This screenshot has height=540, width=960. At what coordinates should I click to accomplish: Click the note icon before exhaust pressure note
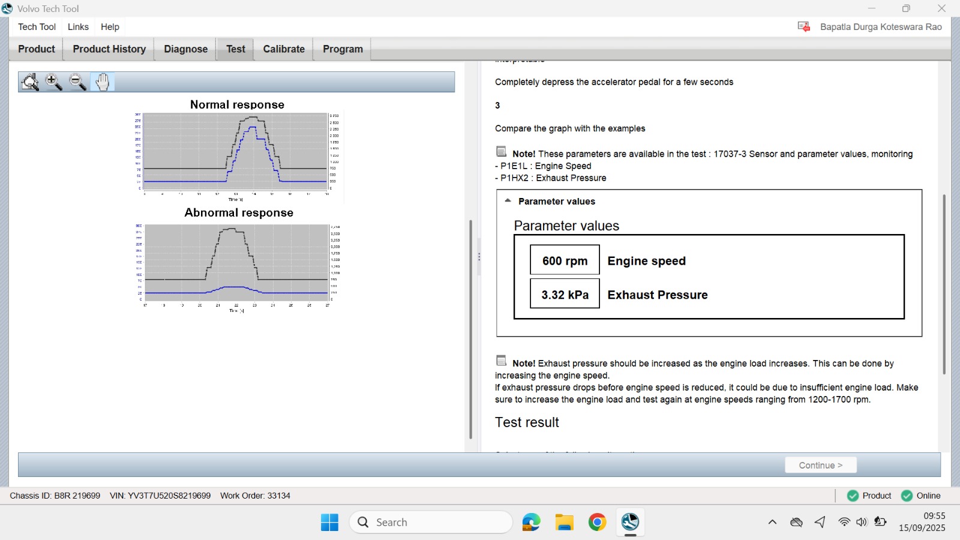pyautogui.click(x=502, y=361)
